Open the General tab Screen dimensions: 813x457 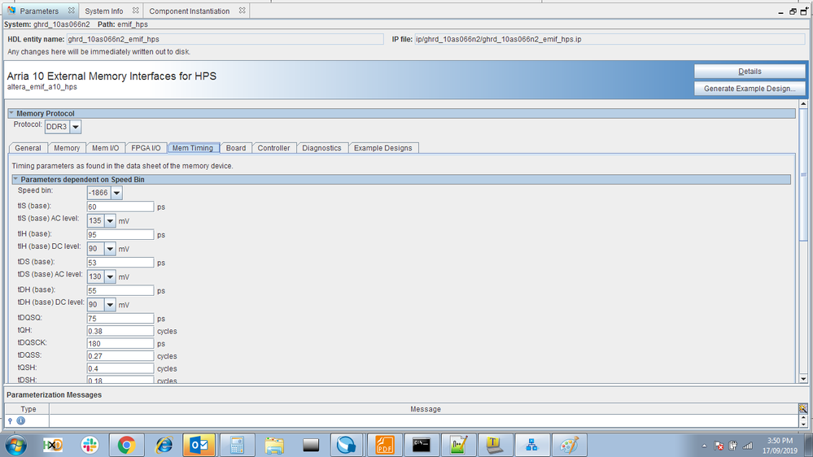28,148
